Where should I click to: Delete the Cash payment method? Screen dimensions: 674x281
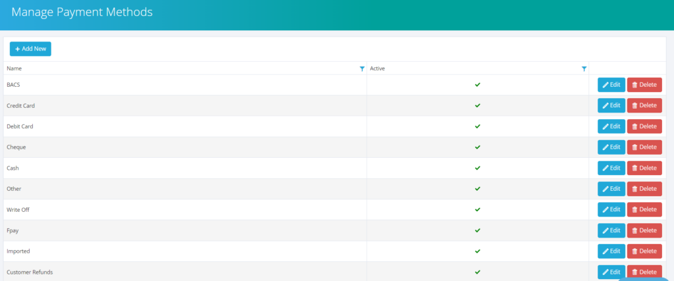644,168
